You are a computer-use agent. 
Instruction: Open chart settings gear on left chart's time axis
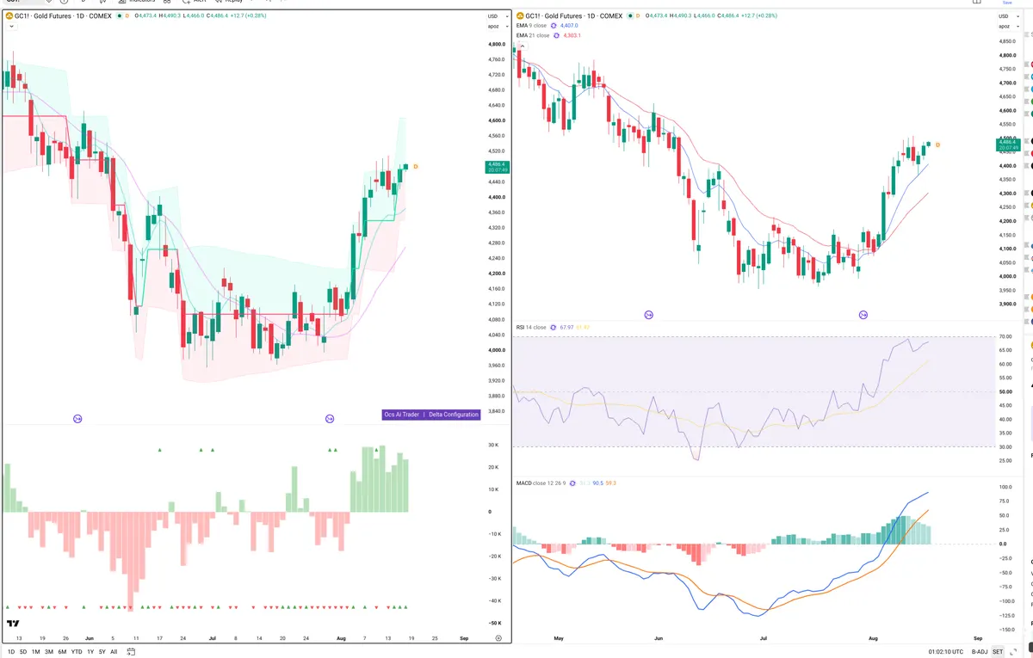click(498, 638)
